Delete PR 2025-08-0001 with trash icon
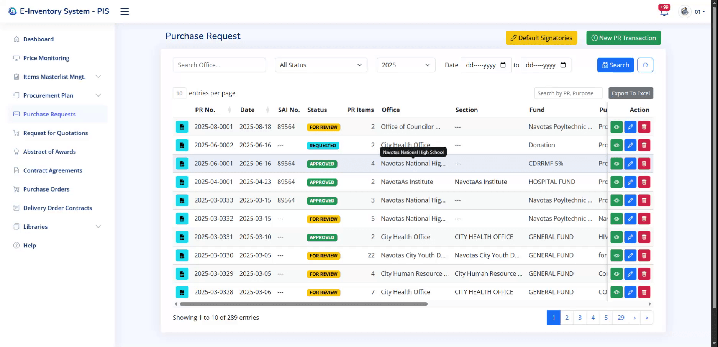This screenshot has width=718, height=347. [x=644, y=127]
